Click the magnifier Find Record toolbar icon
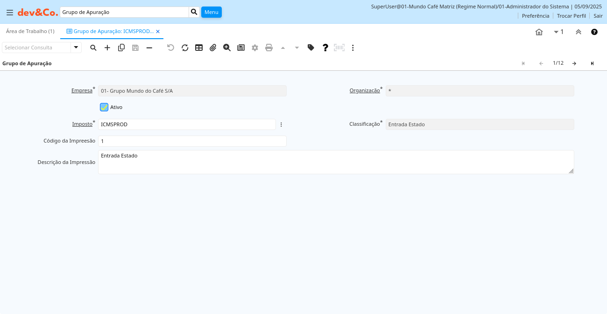607x314 pixels. tap(93, 48)
